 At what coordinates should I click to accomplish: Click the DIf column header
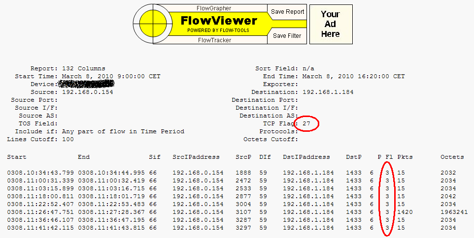265,157
